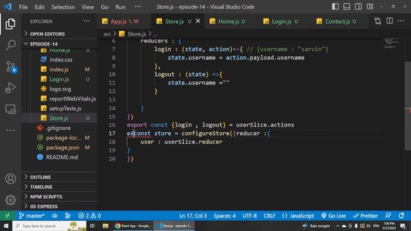Switch to the React App Chrome window
The image size is (411, 231).
[x=133, y=226]
